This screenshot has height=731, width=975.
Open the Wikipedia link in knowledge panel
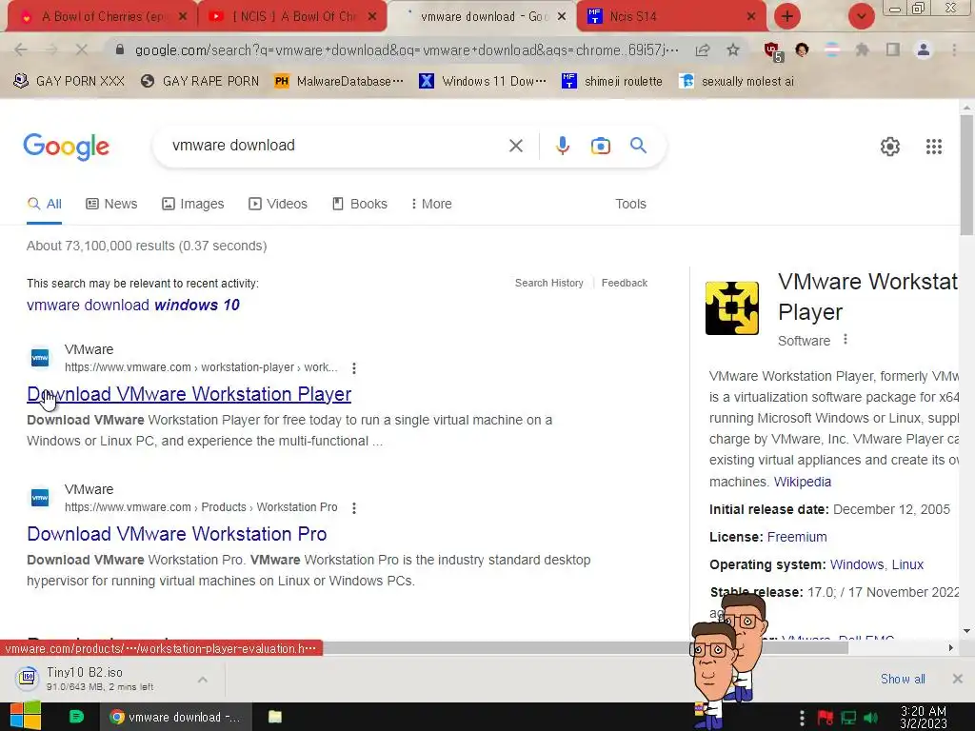click(x=802, y=482)
